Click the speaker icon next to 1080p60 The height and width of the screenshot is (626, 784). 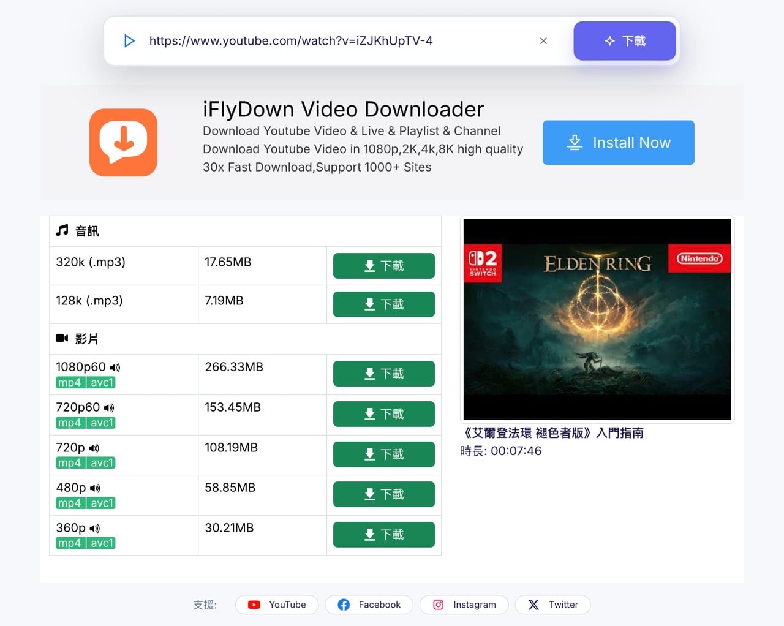[115, 368]
